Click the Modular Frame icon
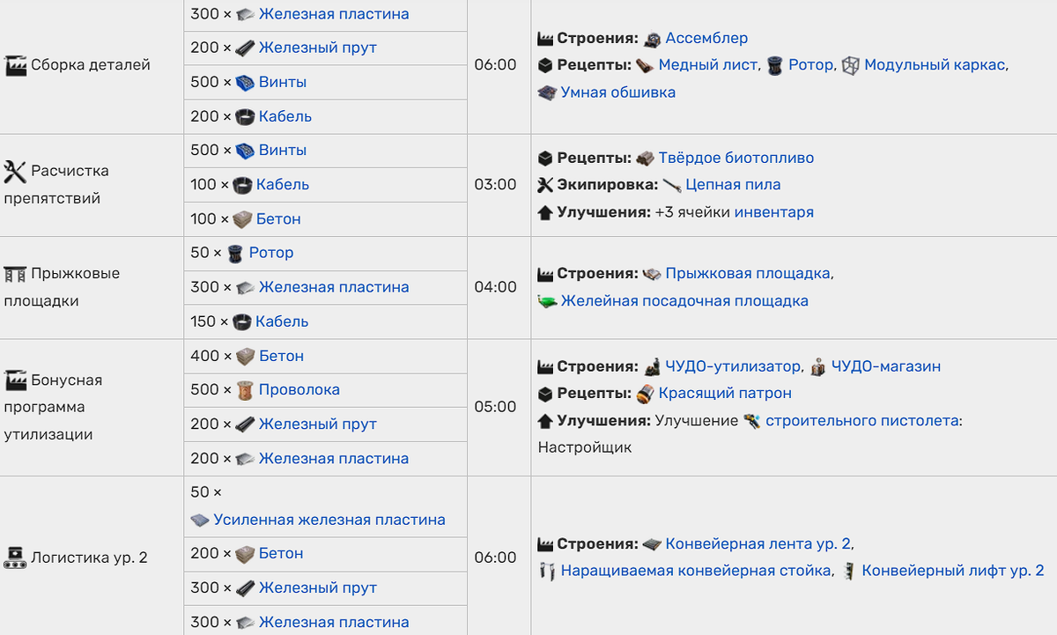This screenshot has width=1057, height=635. pyautogui.click(x=851, y=65)
